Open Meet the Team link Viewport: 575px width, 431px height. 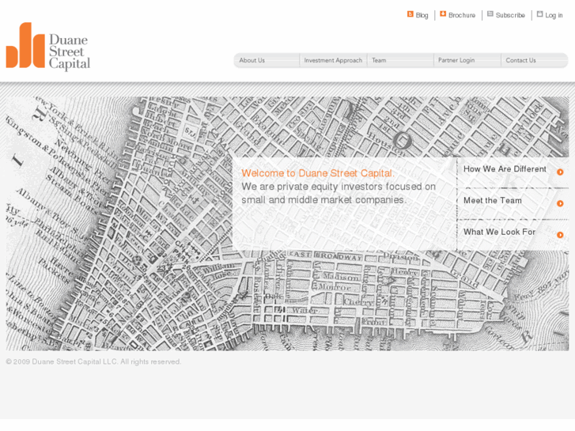[493, 201]
